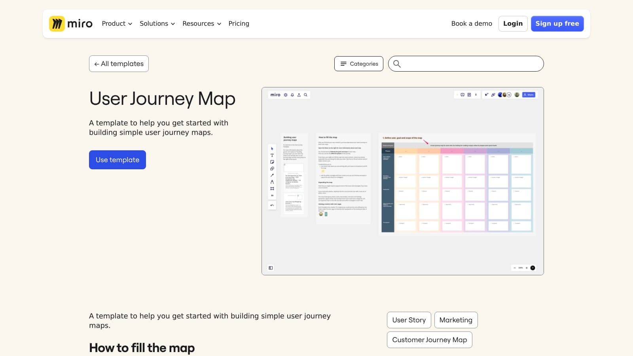Click the export upload icon in preview
633x356 pixels.
(299, 95)
